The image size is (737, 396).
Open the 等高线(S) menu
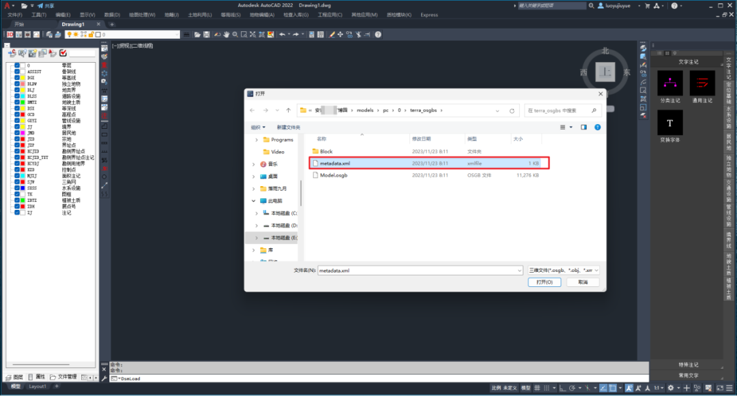(x=231, y=15)
